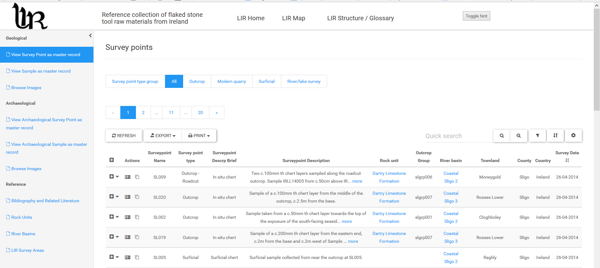600x268 pixels.
Task: Click the copy icon for SL020 row
Action: click(137, 197)
